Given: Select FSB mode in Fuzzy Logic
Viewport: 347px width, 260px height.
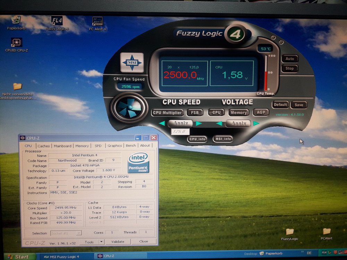Looking at the screenshot, I should tap(195, 113).
